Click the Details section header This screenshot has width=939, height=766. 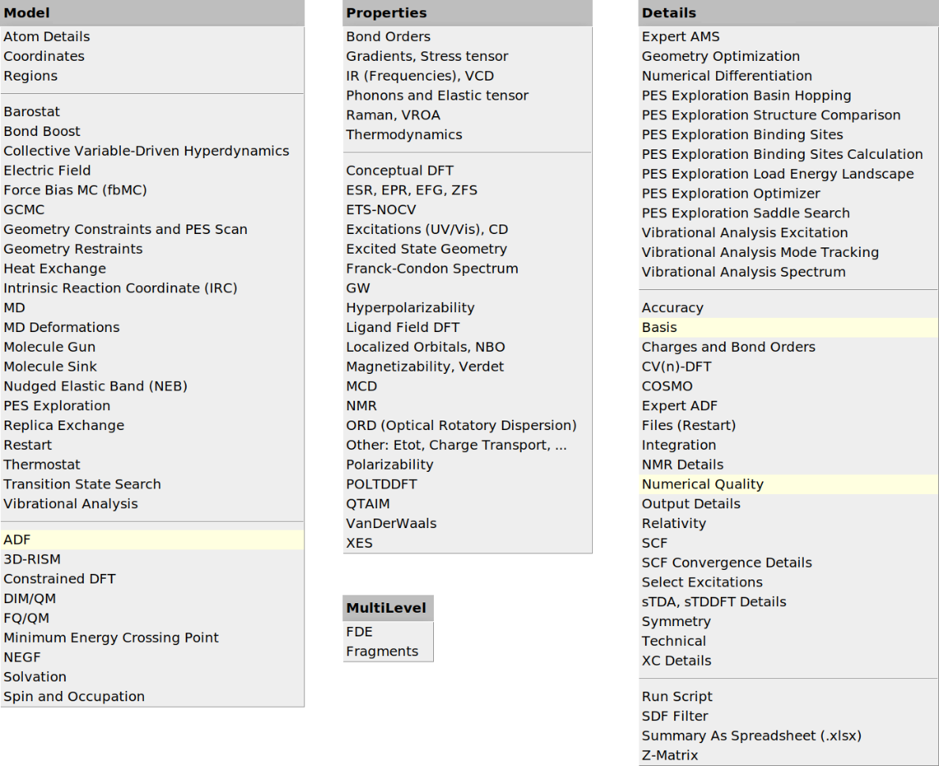(662, 13)
